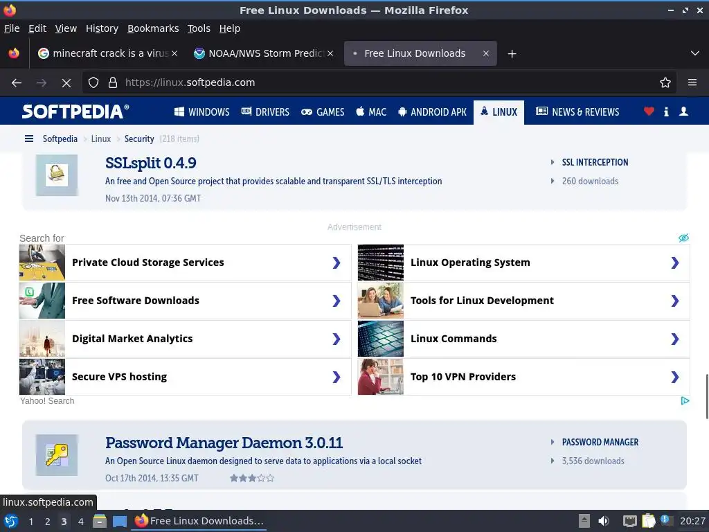Switch to workspace 4 in taskbar

pyautogui.click(x=80, y=522)
